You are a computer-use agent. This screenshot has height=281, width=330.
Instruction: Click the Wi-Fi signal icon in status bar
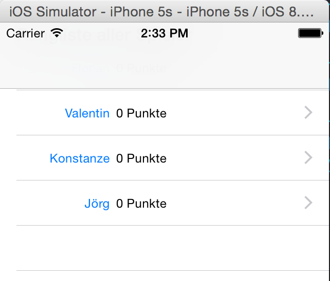coord(57,33)
